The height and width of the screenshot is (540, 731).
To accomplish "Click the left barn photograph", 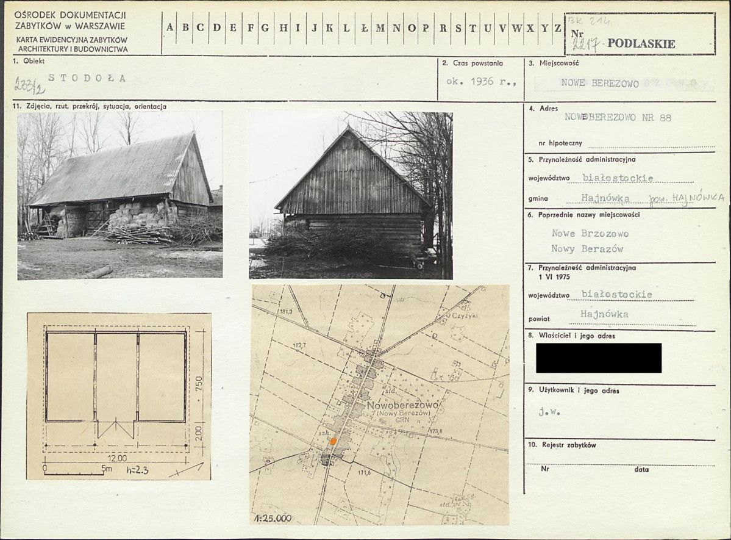I will coord(120,195).
